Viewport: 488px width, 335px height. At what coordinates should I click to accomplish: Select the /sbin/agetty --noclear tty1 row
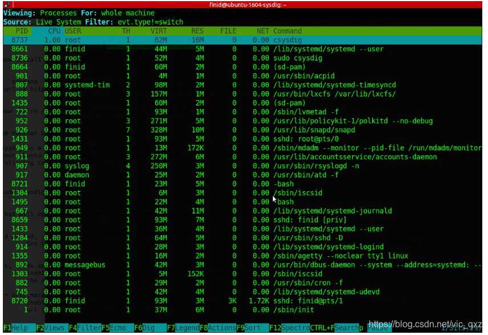(243, 256)
